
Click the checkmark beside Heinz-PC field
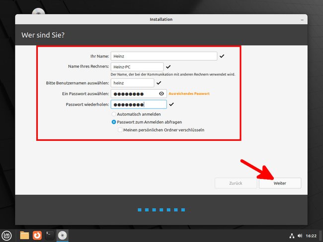pos(168,67)
